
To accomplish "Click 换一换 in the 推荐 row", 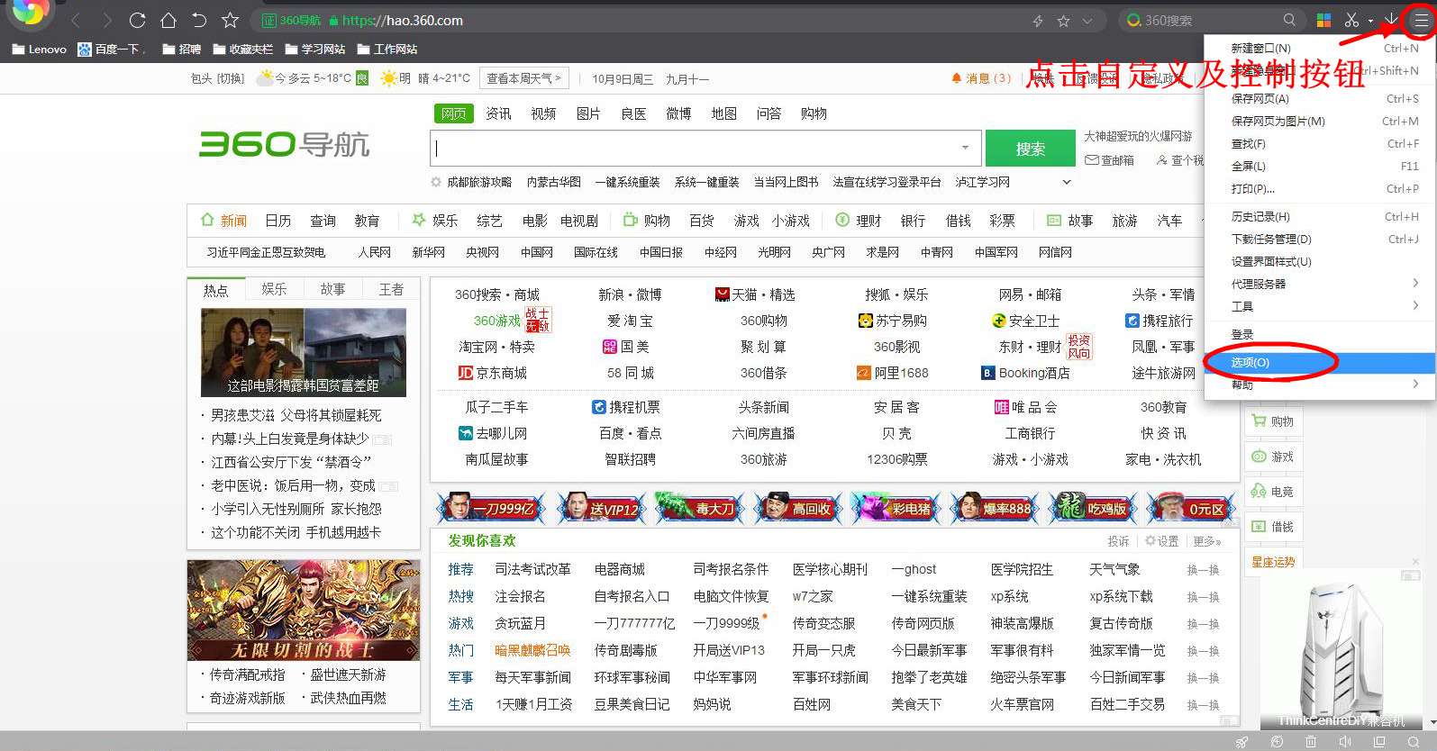I will (1203, 570).
